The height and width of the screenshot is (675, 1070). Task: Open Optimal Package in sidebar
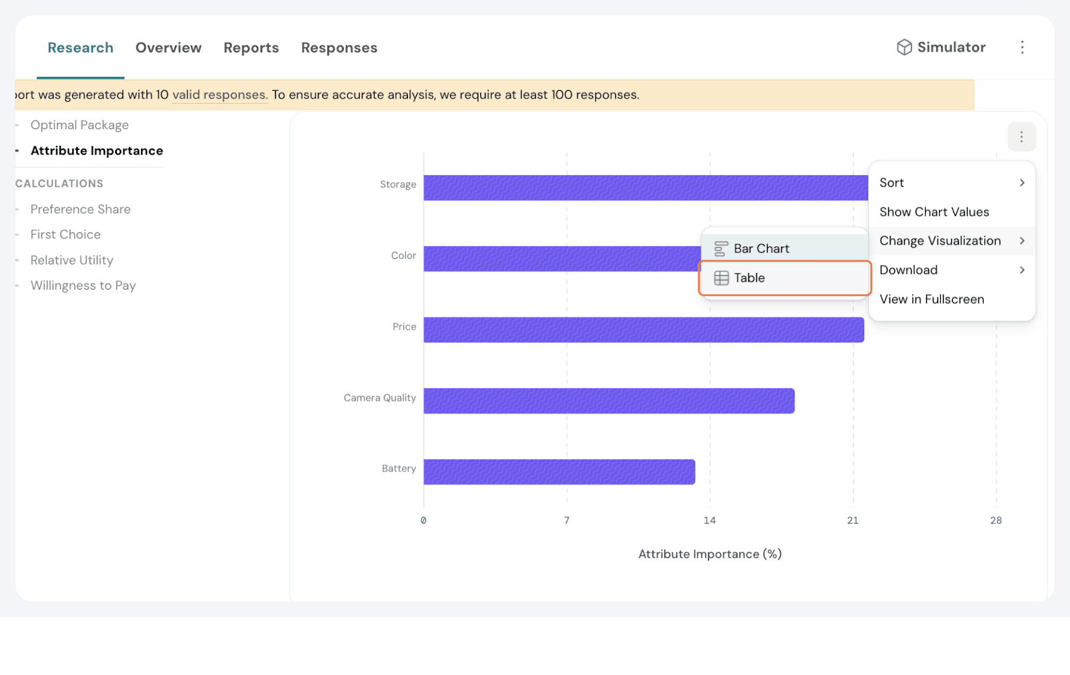pyautogui.click(x=80, y=125)
